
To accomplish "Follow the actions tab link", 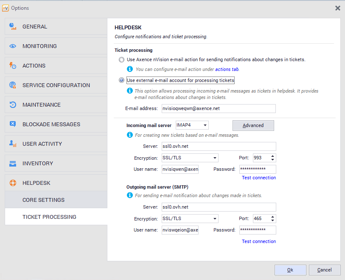I will [x=227, y=69].
